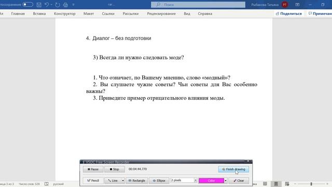The image size is (332, 187).
Task: Click the question about the word «модный»
Action: pos(161,77)
